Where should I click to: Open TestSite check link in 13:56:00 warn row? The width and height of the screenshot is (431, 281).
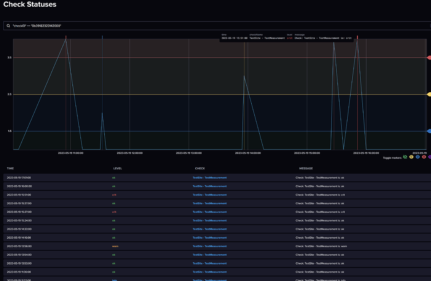(209, 246)
